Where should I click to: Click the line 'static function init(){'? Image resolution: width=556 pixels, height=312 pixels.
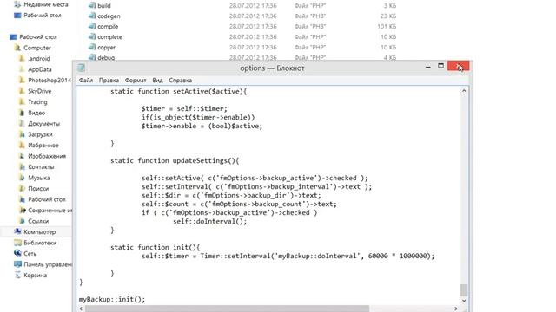(155, 247)
